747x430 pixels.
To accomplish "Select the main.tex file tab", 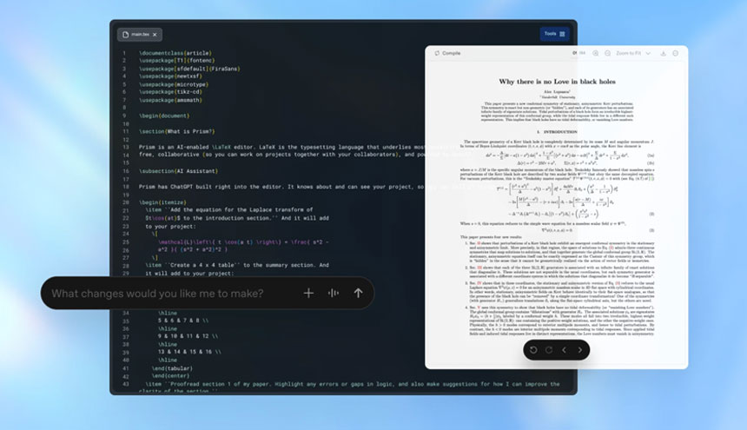I will click(140, 35).
